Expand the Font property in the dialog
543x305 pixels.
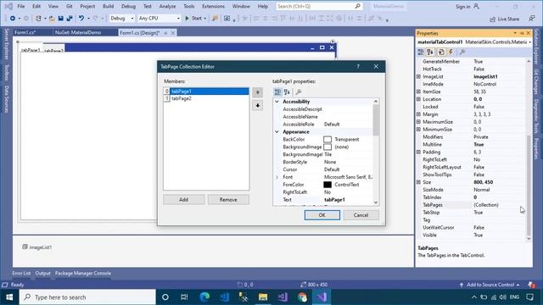click(x=277, y=177)
